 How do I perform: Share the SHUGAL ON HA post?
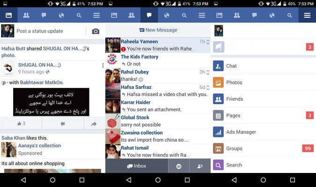[94, 124]
